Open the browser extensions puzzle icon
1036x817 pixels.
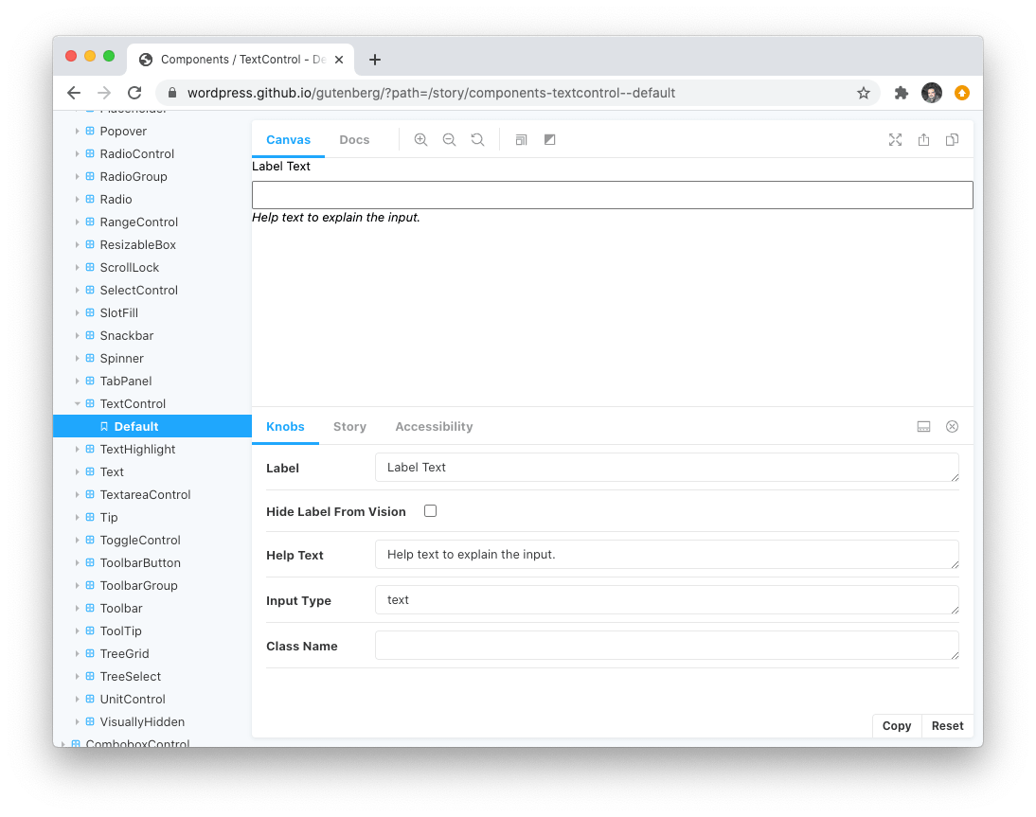point(902,93)
